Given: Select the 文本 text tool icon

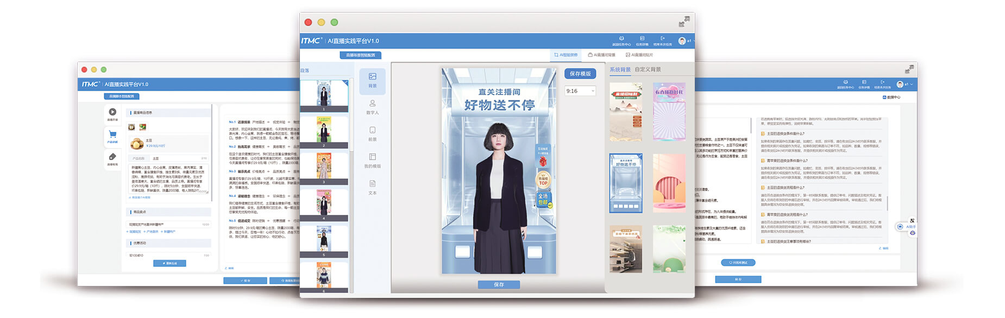Looking at the screenshot, I should coord(372,187).
